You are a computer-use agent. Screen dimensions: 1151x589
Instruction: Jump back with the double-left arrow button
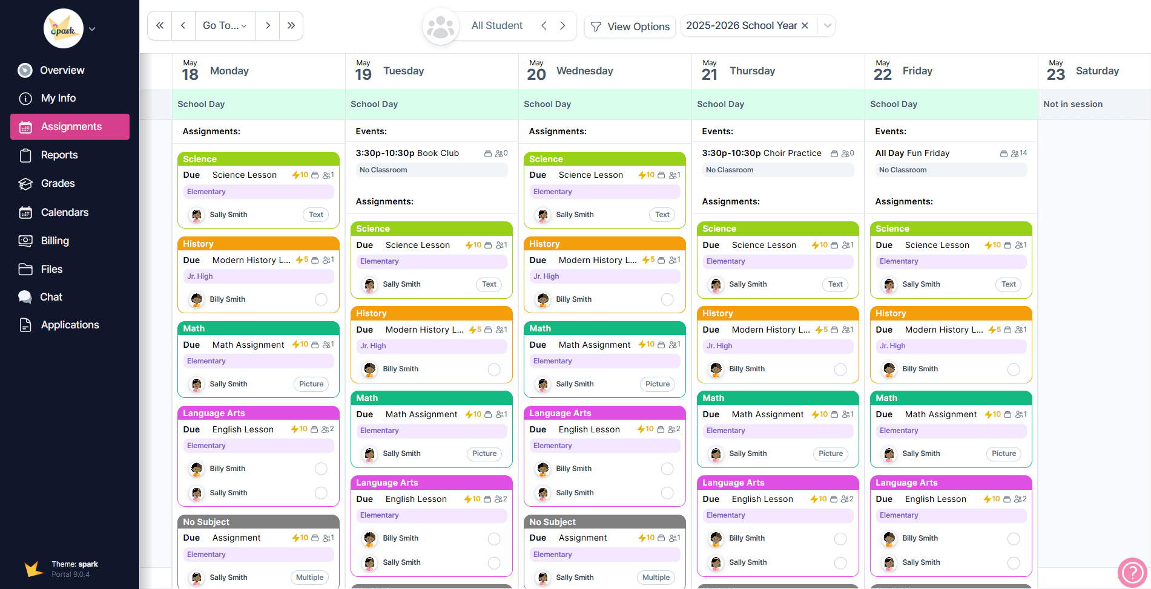click(x=160, y=25)
